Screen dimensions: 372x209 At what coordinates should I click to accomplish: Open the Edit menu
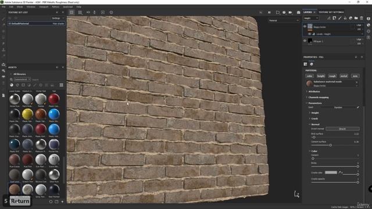pyautogui.click(x=11, y=7)
